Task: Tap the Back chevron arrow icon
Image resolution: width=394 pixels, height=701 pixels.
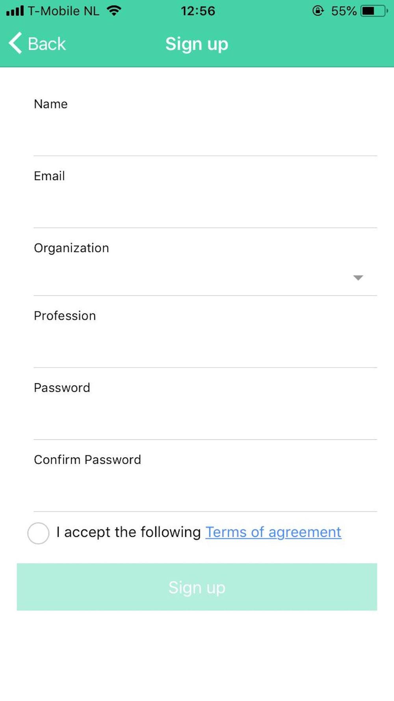Action: pyautogui.click(x=15, y=43)
